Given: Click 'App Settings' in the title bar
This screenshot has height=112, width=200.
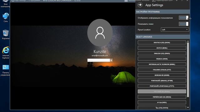Looking at the screenshot, I should pyautogui.click(x=19, y=1).
